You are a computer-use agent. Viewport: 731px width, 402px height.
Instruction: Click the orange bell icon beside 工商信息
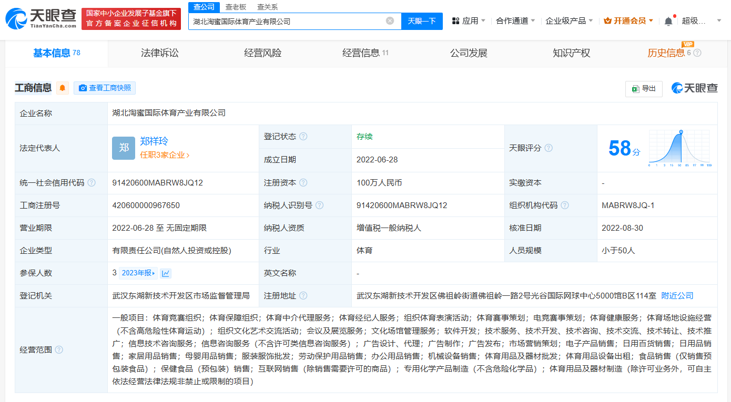[x=62, y=88]
